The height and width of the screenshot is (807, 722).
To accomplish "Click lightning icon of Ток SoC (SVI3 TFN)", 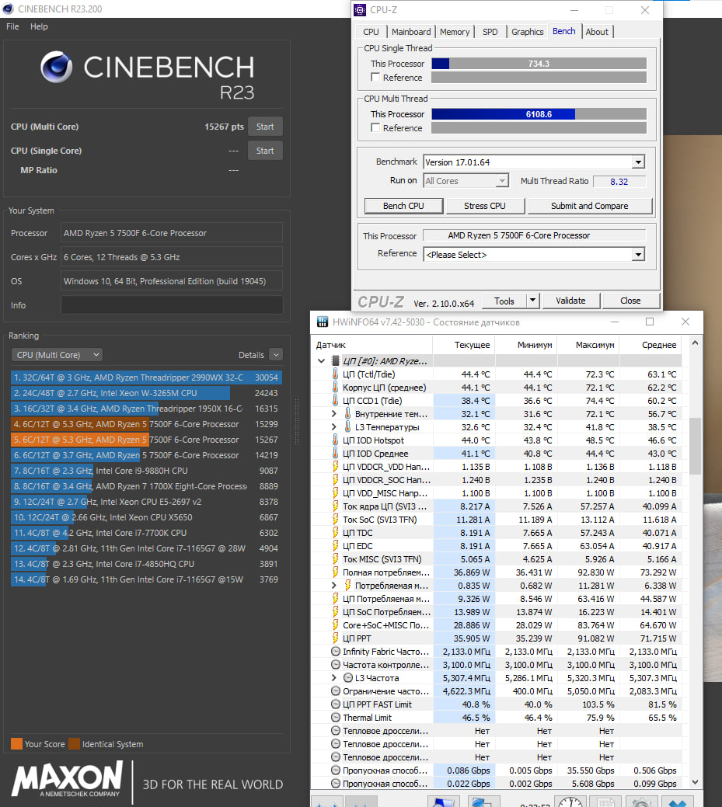I will point(335,520).
